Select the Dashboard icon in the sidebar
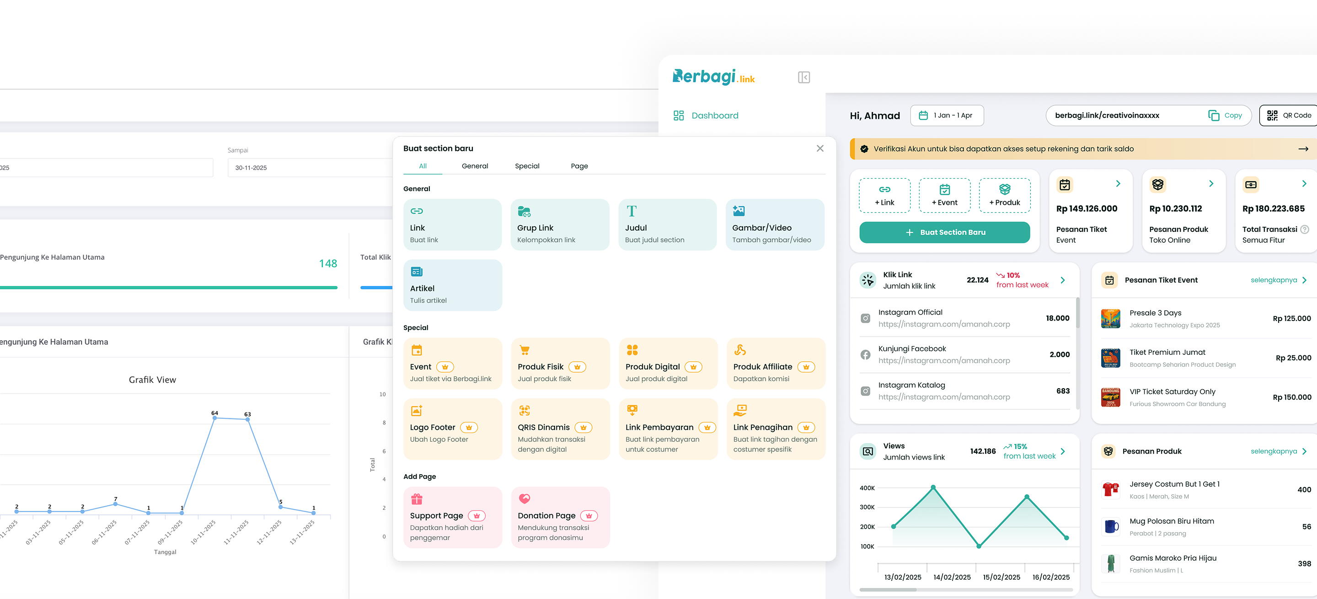Screen dimensions: 1317x599 coord(679,115)
